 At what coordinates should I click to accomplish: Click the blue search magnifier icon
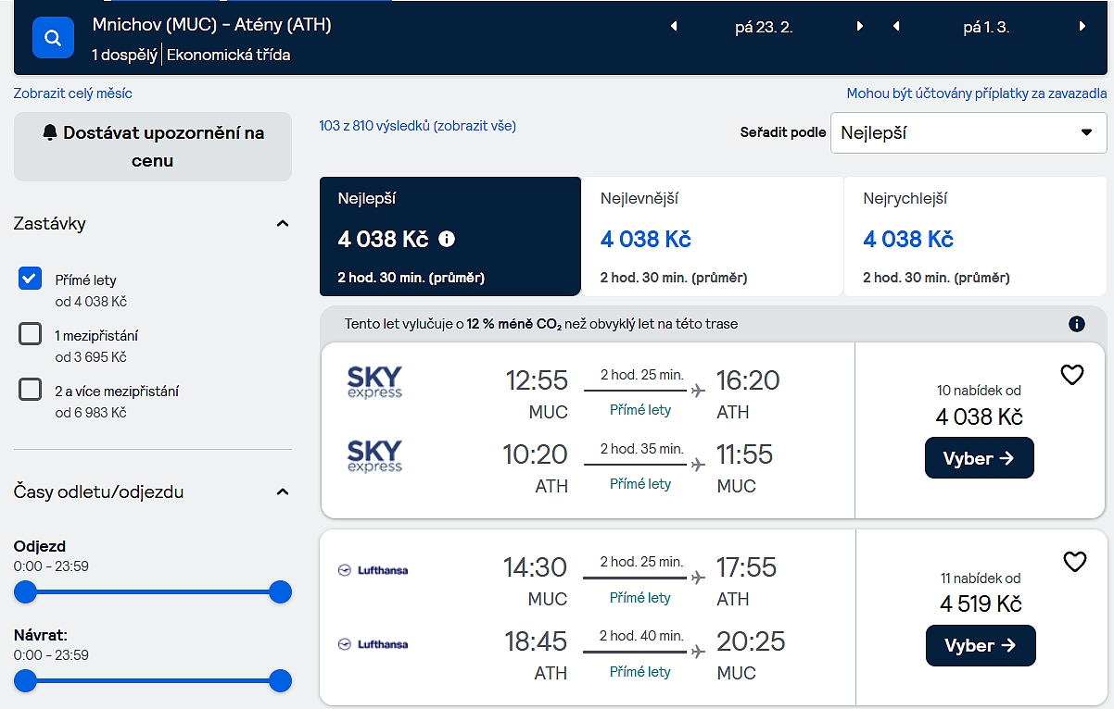[53, 38]
